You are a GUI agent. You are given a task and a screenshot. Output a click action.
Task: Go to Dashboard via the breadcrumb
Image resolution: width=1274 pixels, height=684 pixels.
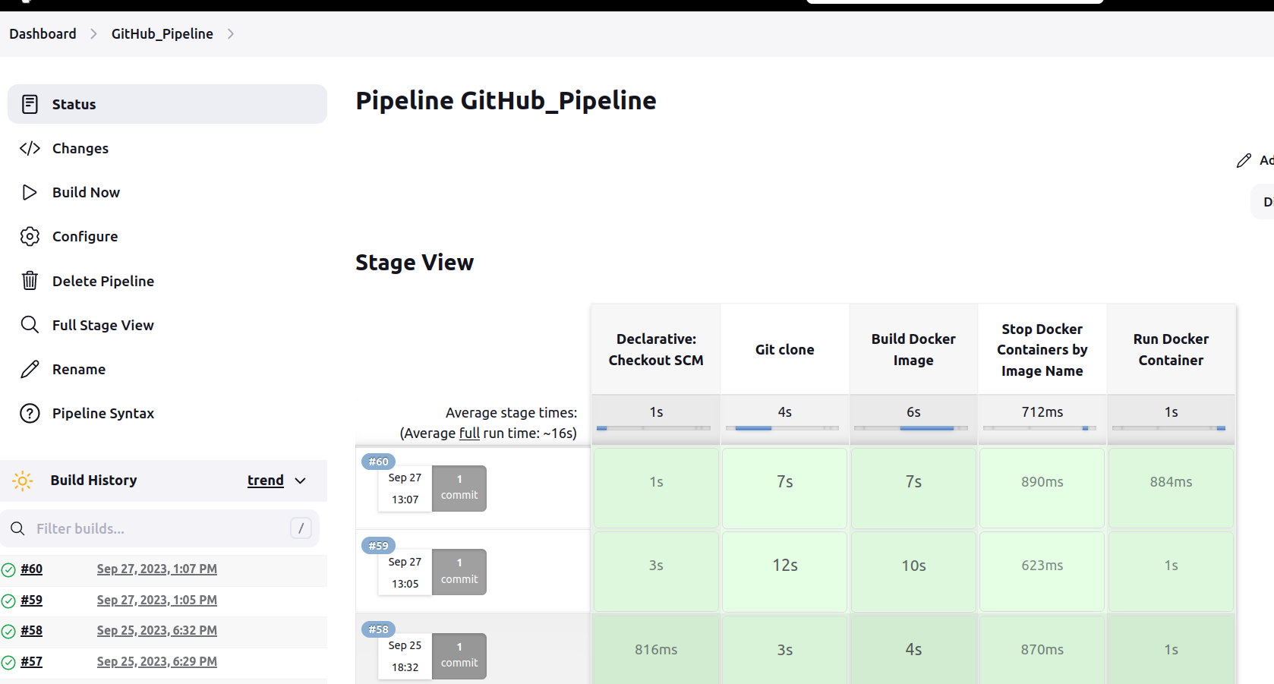click(43, 33)
